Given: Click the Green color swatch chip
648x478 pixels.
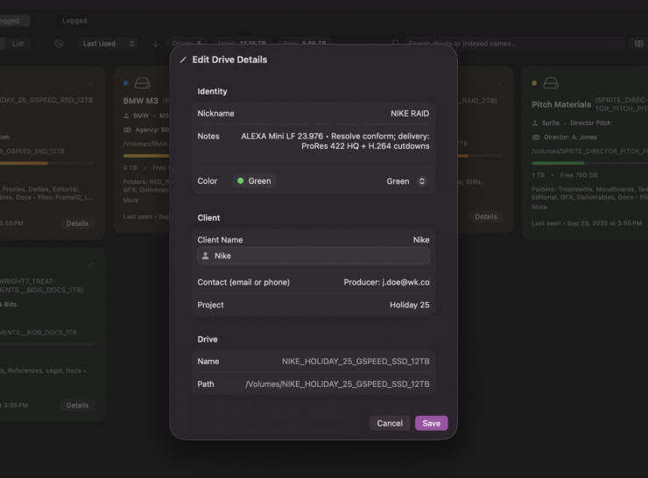Looking at the screenshot, I should pyautogui.click(x=253, y=181).
